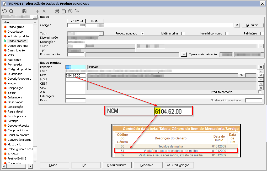Image resolution: width=267 pixels, height=171 pixels.
Task: Open lookup arrow beside Produto padrão
Action: click(184, 54)
